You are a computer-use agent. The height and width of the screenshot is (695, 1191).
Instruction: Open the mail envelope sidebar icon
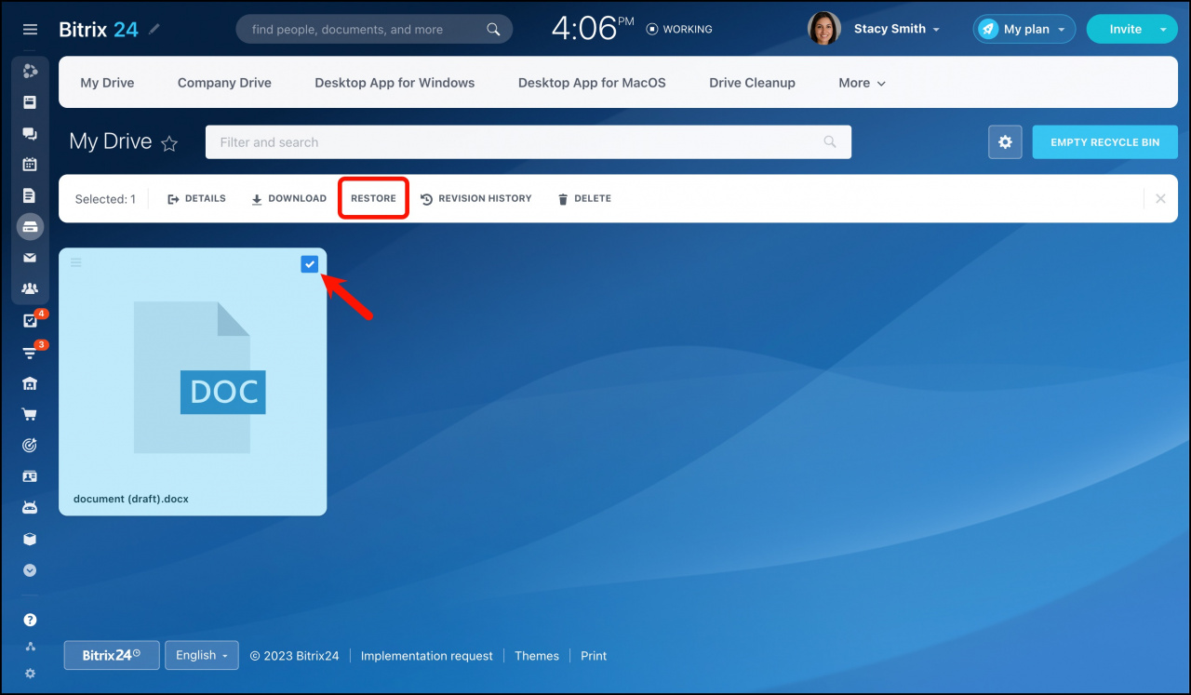pos(30,258)
